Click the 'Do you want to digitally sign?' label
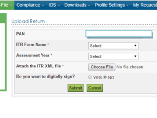 (x=46, y=77)
